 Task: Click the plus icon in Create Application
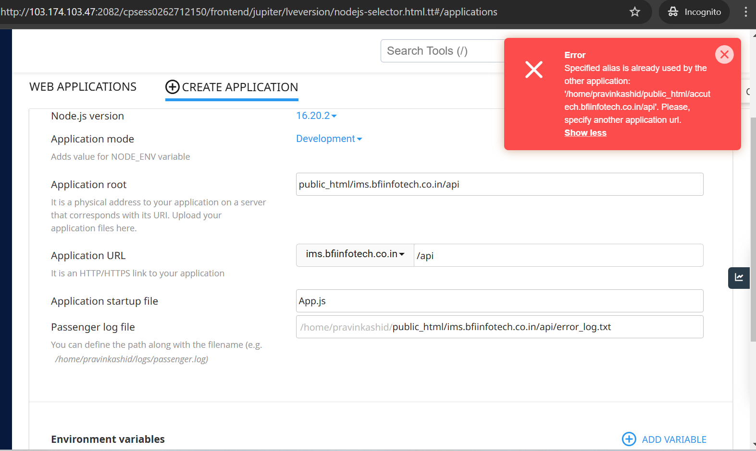(173, 87)
